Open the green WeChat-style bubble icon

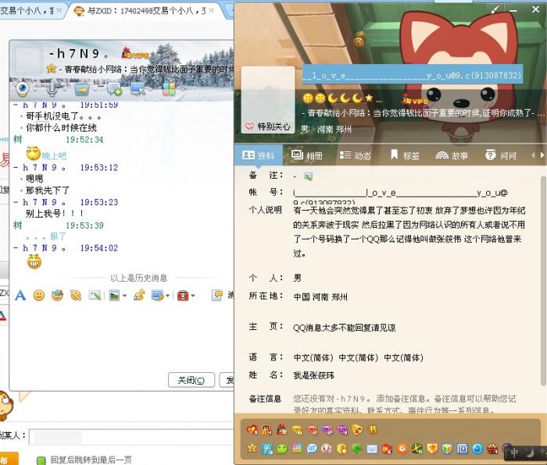282,449
